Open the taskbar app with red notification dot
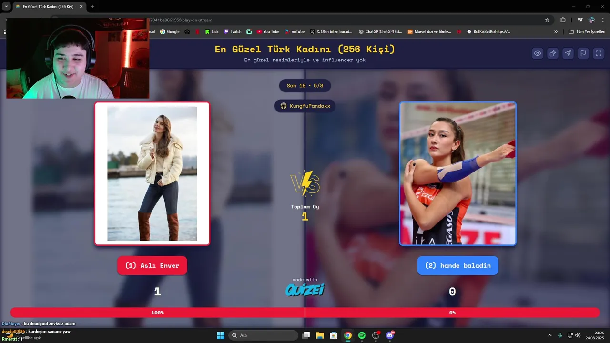Image resolution: width=610 pixels, height=343 pixels. click(x=376, y=335)
